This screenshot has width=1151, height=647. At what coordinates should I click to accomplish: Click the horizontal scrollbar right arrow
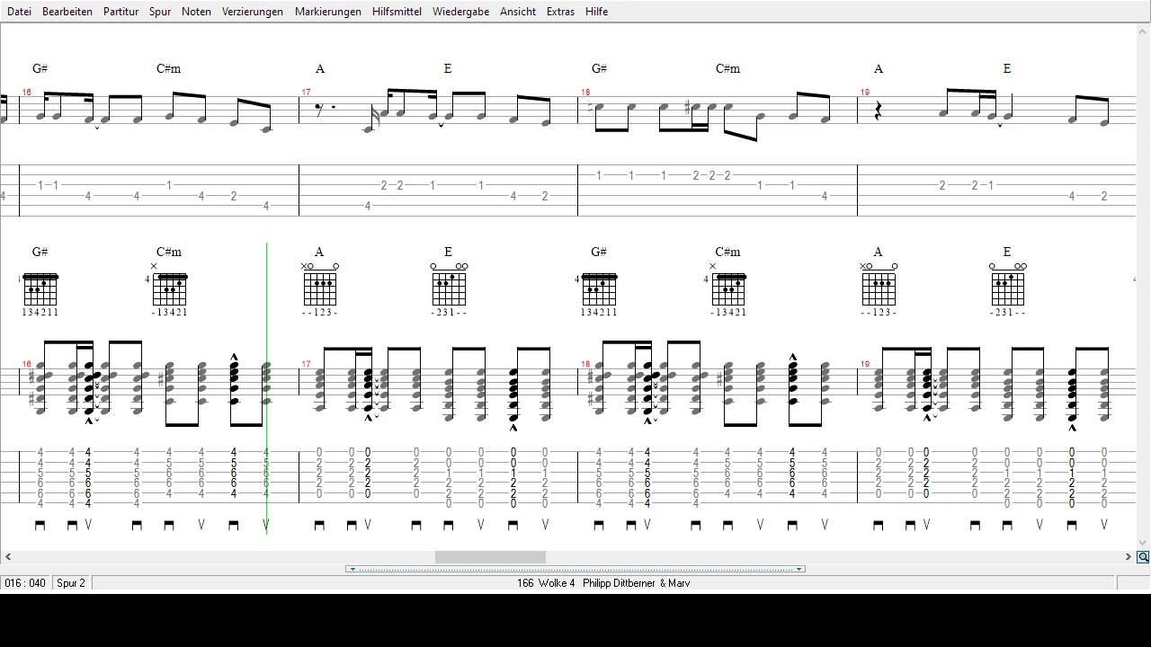pyautogui.click(x=1128, y=557)
